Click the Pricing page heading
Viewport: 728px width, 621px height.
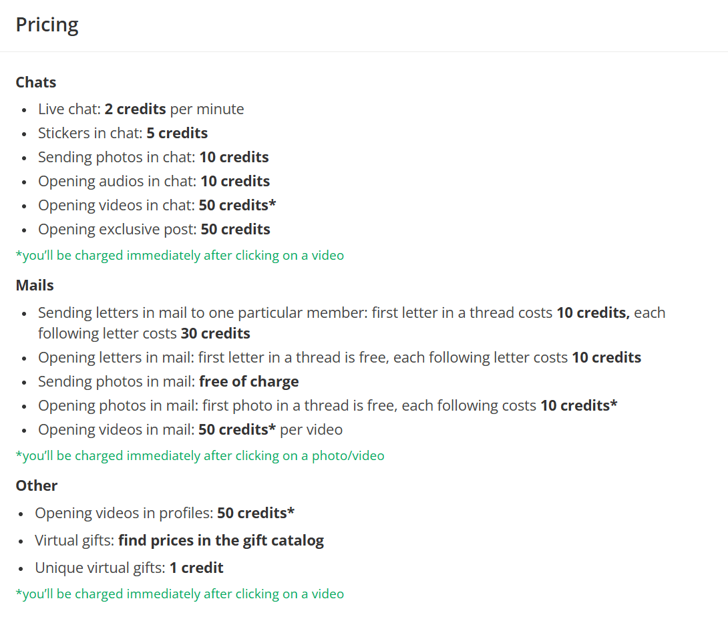point(47,25)
